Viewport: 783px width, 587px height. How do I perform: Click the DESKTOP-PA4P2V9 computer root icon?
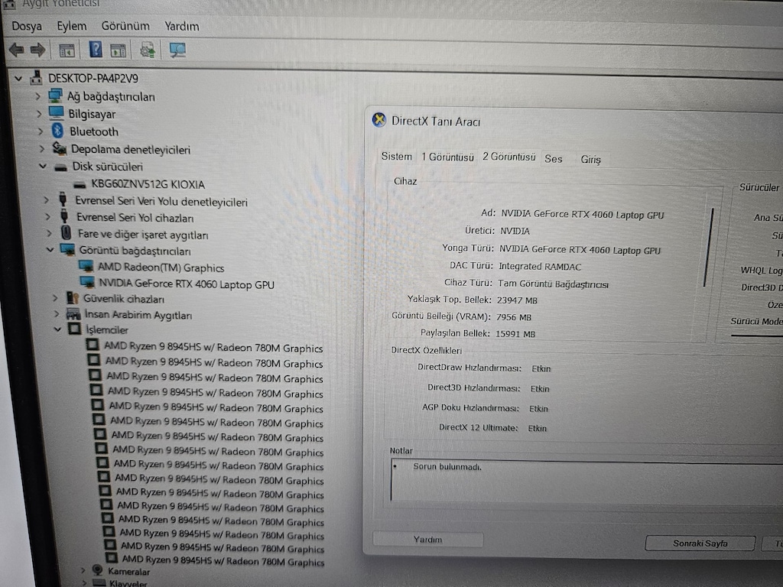[35, 77]
